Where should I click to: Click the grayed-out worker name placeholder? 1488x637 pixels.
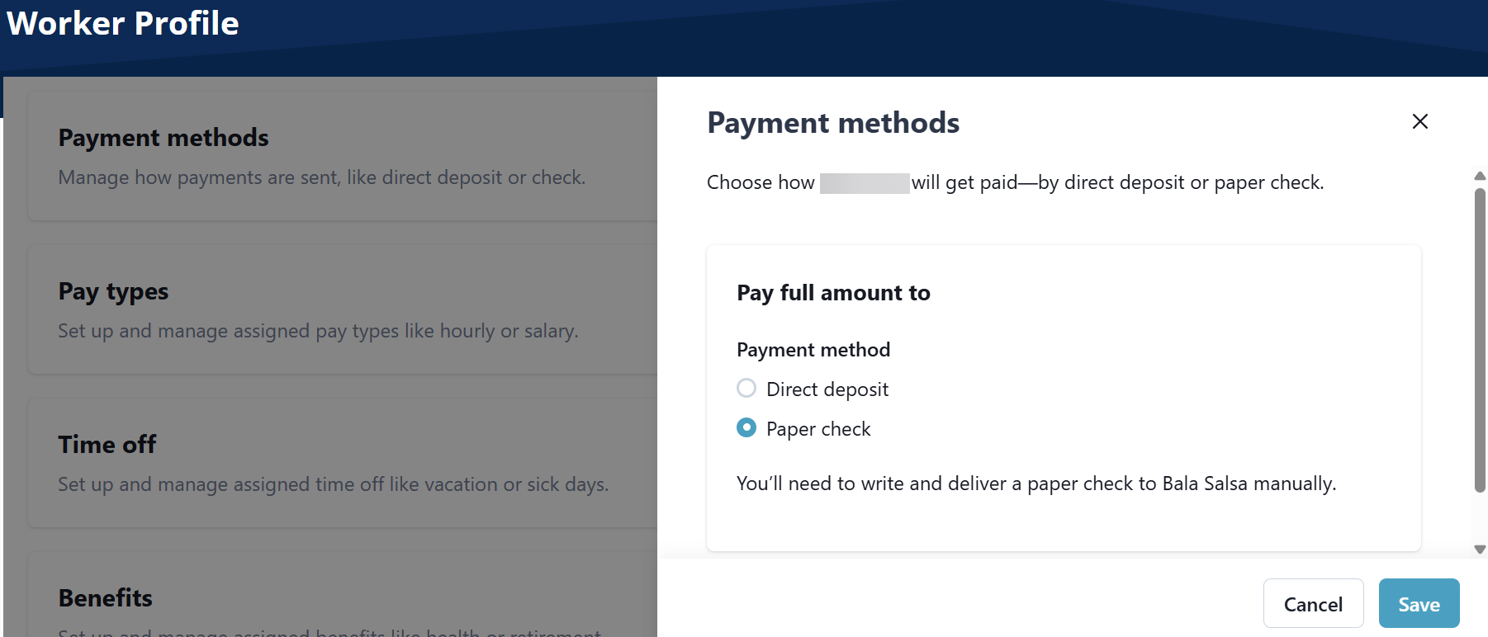pyautogui.click(x=865, y=182)
